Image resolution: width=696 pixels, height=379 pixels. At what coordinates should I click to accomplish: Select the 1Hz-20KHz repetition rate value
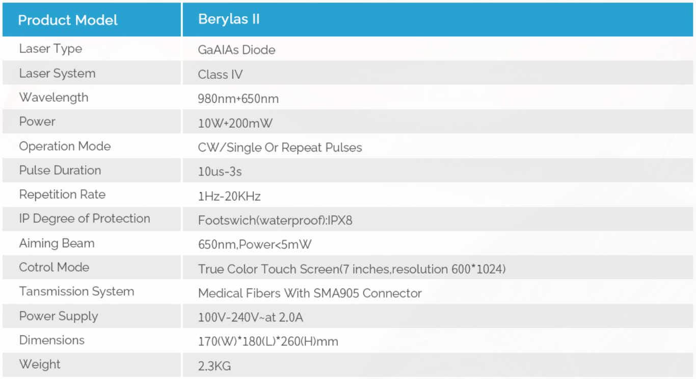[x=229, y=196]
